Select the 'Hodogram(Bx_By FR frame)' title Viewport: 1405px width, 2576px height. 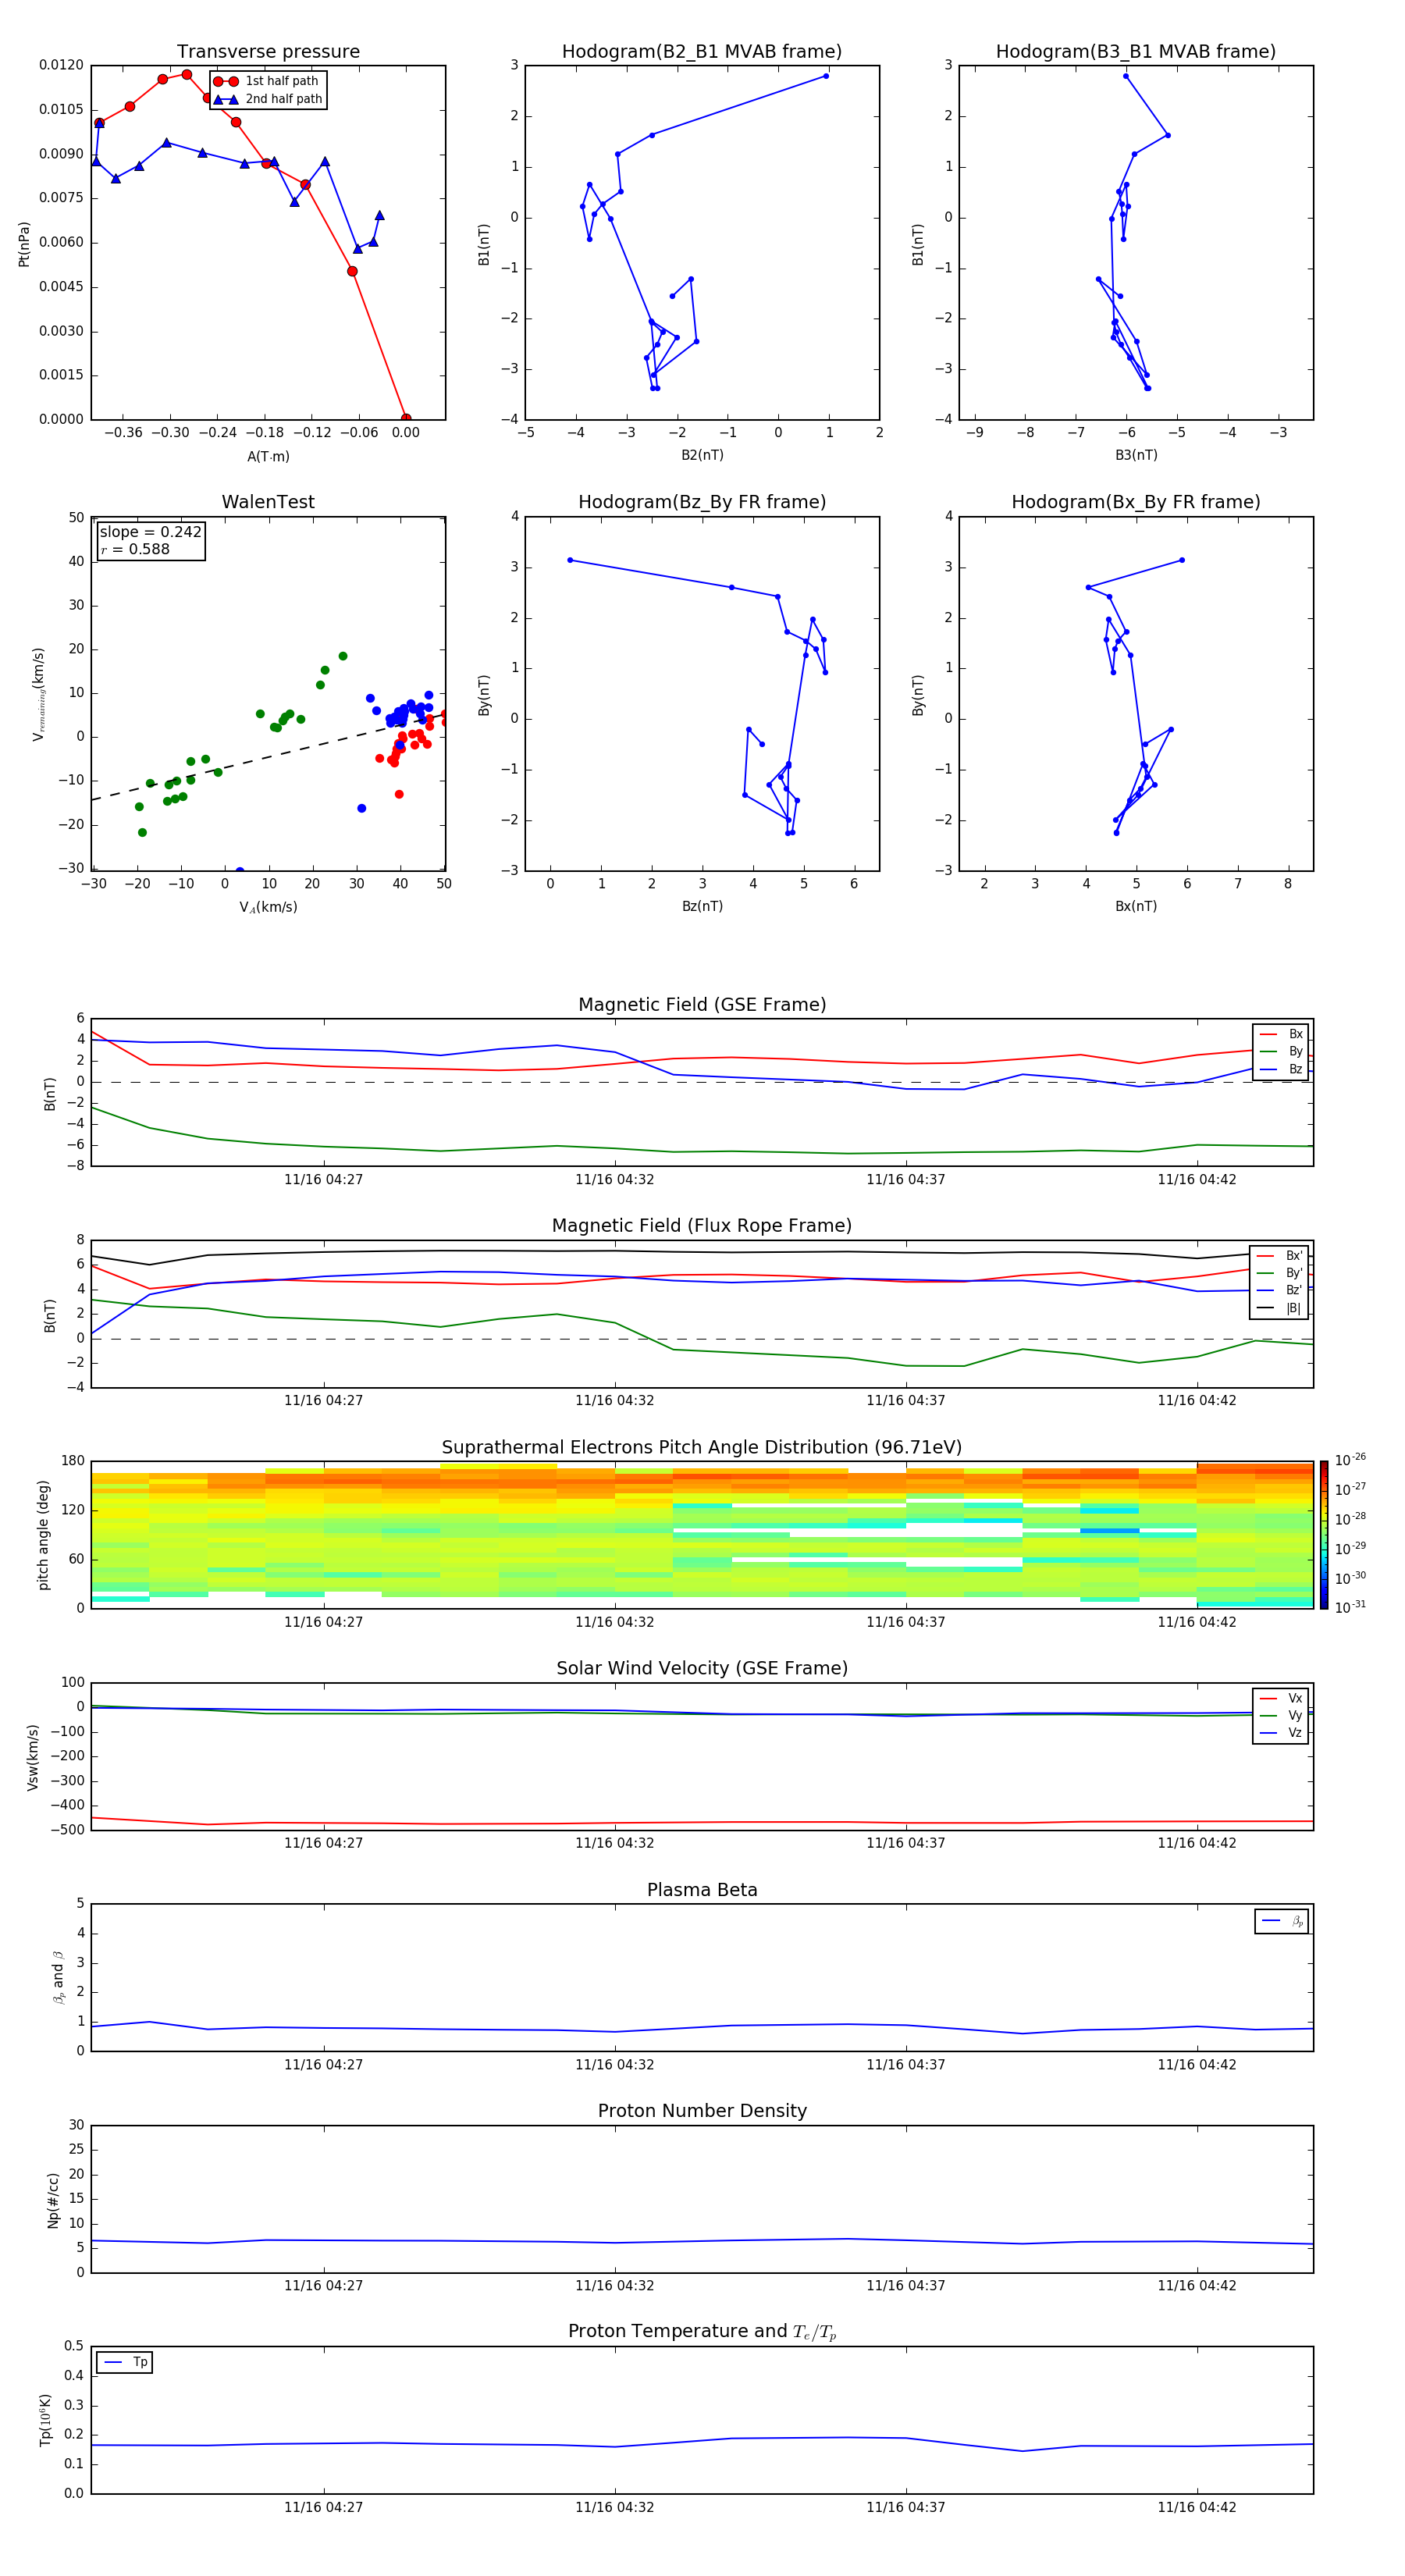[x=1136, y=502]
